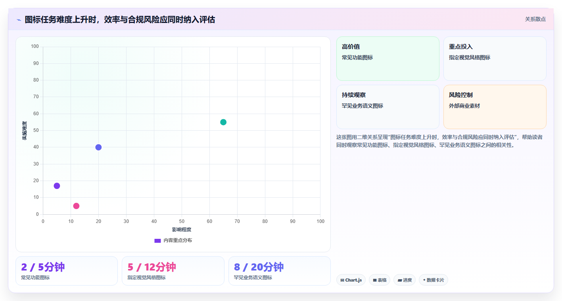Click the 进度 tag
Image resolution: width=562 pixels, height=301 pixels.
pyautogui.click(x=405, y=280)
